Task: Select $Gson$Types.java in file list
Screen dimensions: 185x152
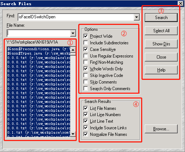Action: tap(39, 53)
